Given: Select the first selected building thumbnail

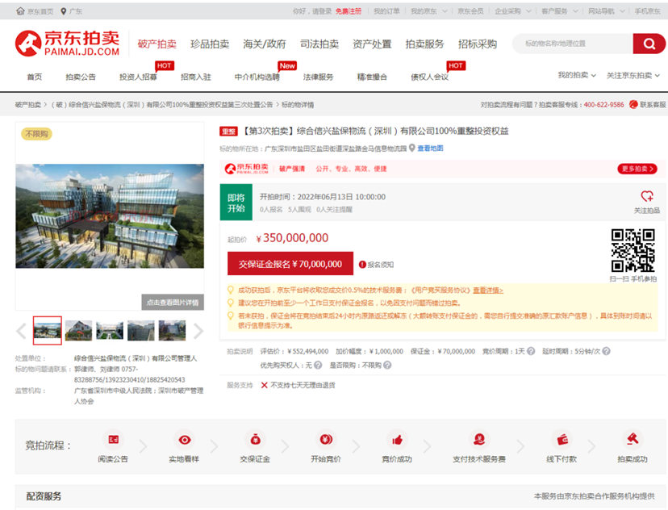Looking at the screenshot, I should click(48, 330).
